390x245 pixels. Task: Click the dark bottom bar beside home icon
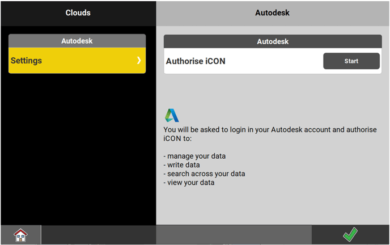tap(97, 235)
